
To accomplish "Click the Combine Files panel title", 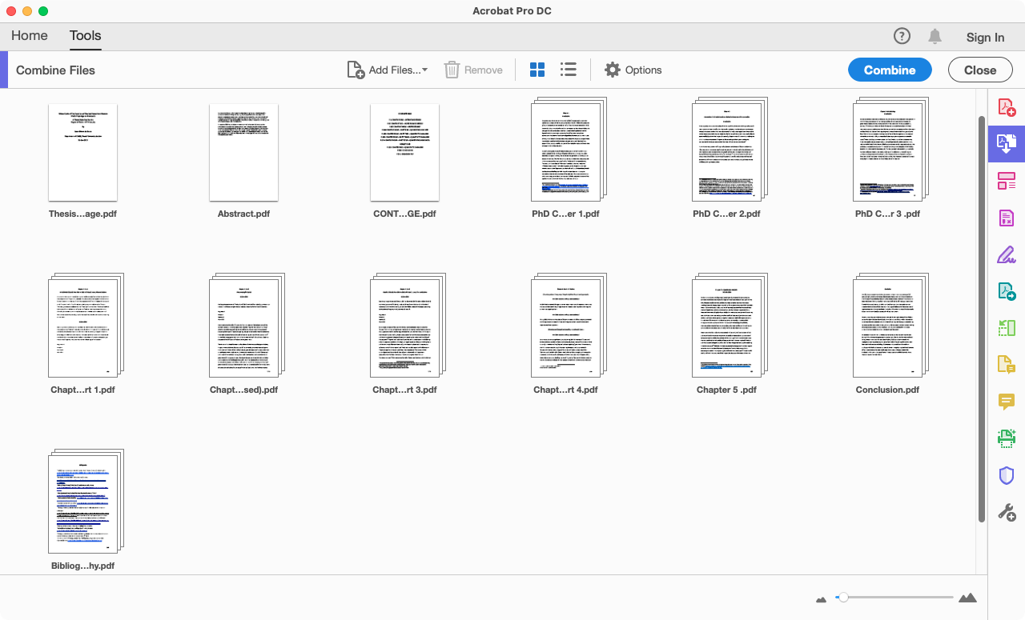I will pyautogui.click(x=55, y=70).
